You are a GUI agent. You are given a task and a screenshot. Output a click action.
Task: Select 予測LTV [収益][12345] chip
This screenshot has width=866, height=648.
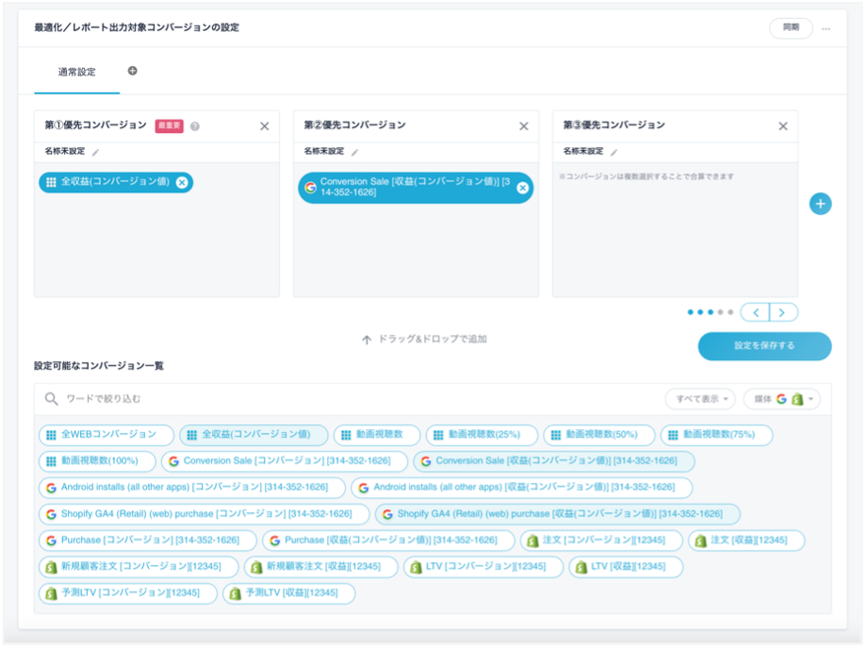[289, 593]
